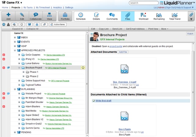
Task: Click into the search field
Action: click(x=143, y=3)
